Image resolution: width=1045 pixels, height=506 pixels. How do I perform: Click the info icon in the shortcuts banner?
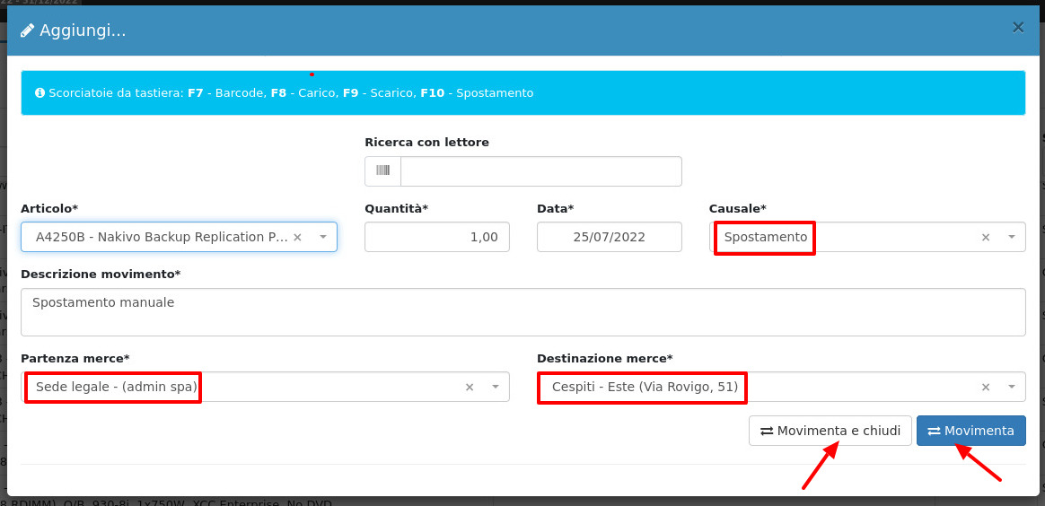pos(40,93)
